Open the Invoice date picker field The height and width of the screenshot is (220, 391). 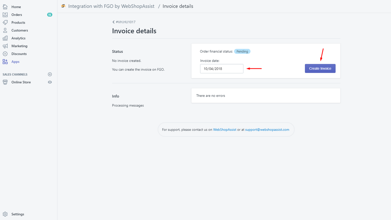(x=221, y=68)
